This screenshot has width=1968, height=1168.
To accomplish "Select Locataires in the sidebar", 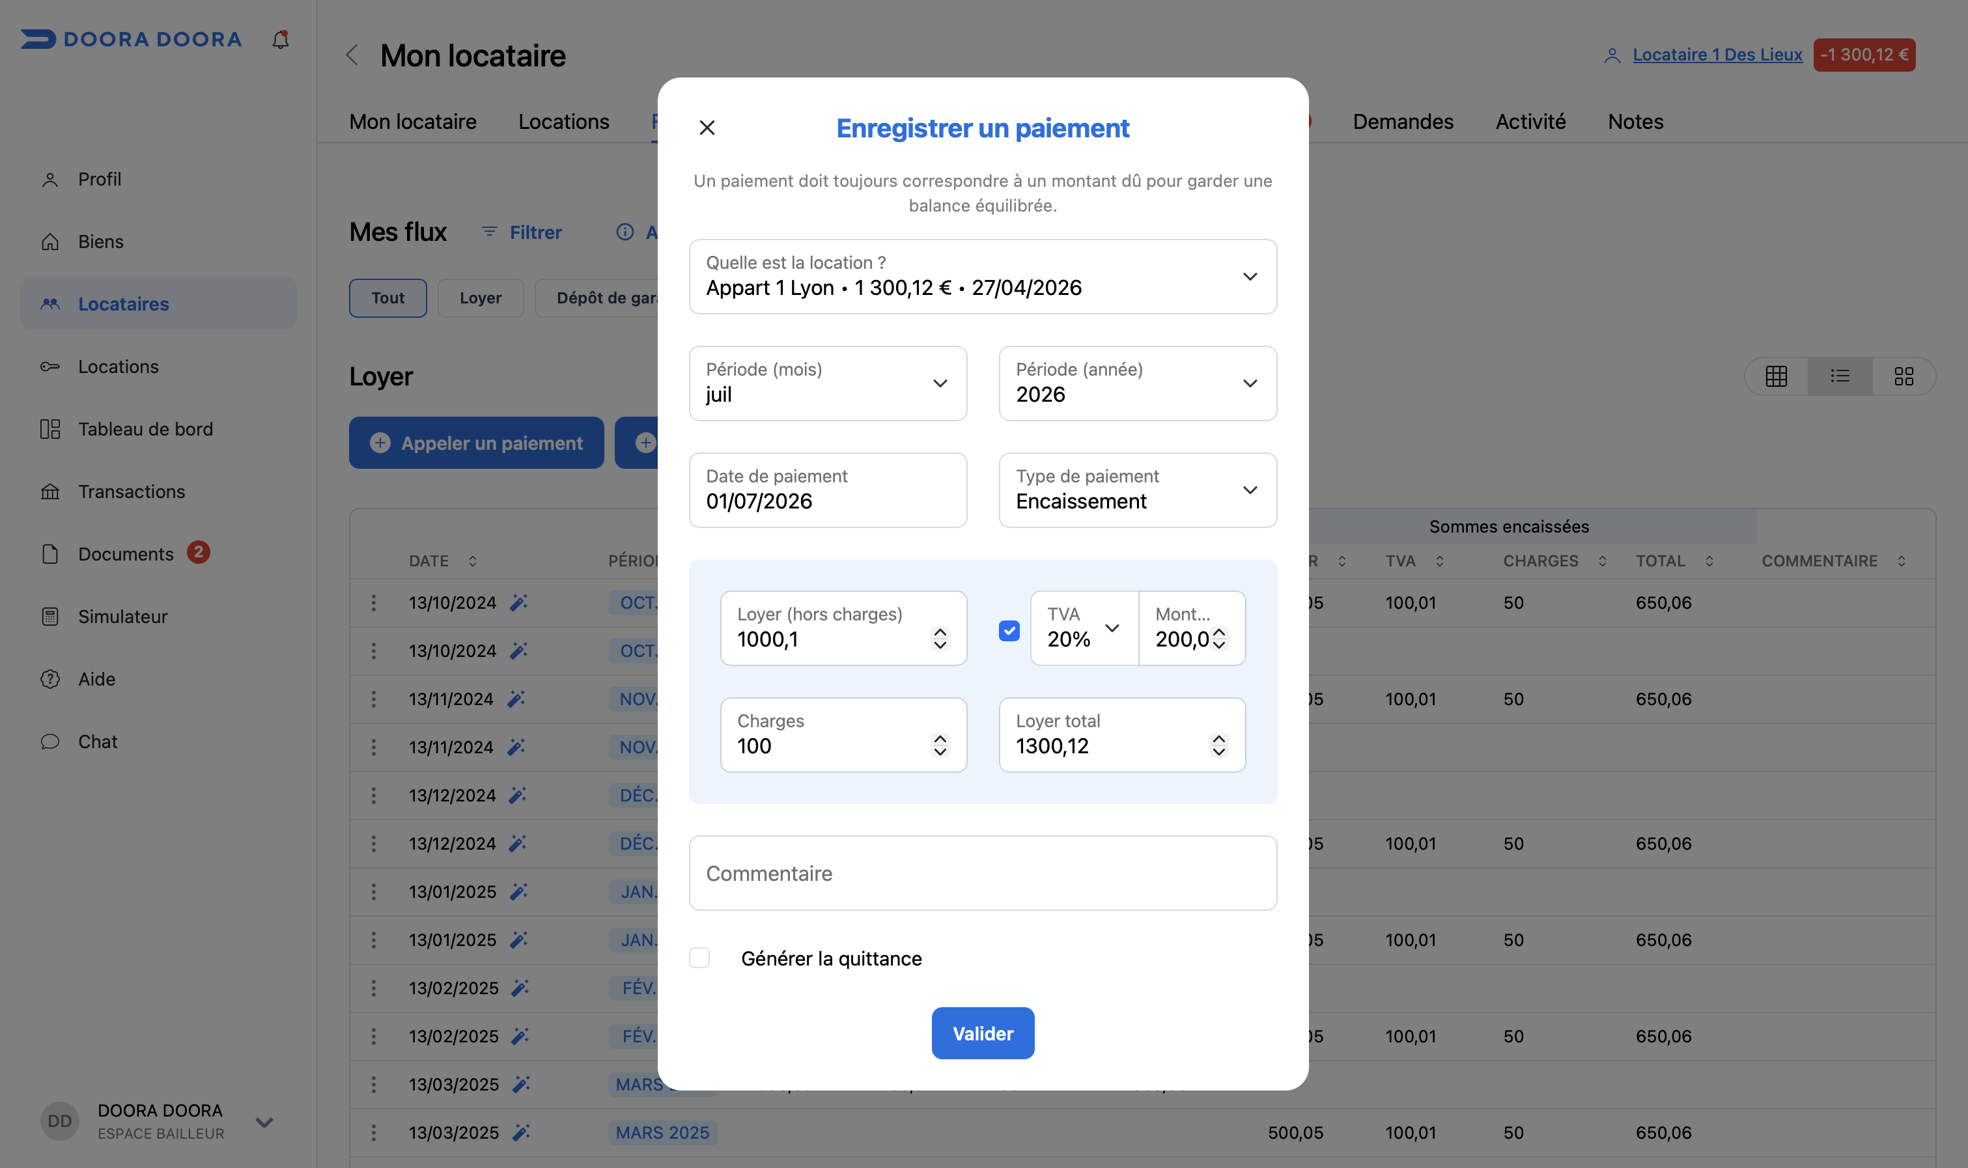I will (158, 304).
